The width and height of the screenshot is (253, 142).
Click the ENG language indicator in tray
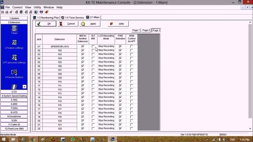tap(232, 140)
